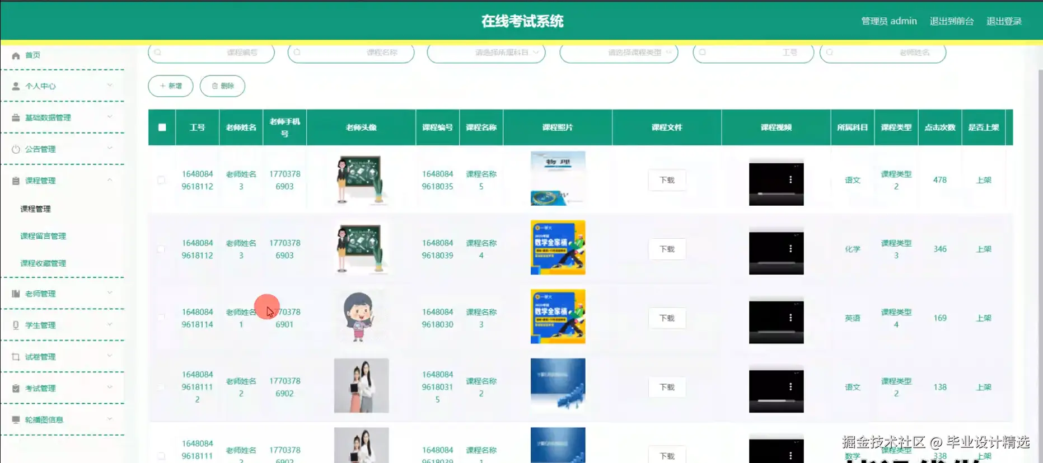The width and height of the screenshot is (1043, 463).
Task: Expand the 公告管理 menu arrow
Action: (x=110, y=148)
